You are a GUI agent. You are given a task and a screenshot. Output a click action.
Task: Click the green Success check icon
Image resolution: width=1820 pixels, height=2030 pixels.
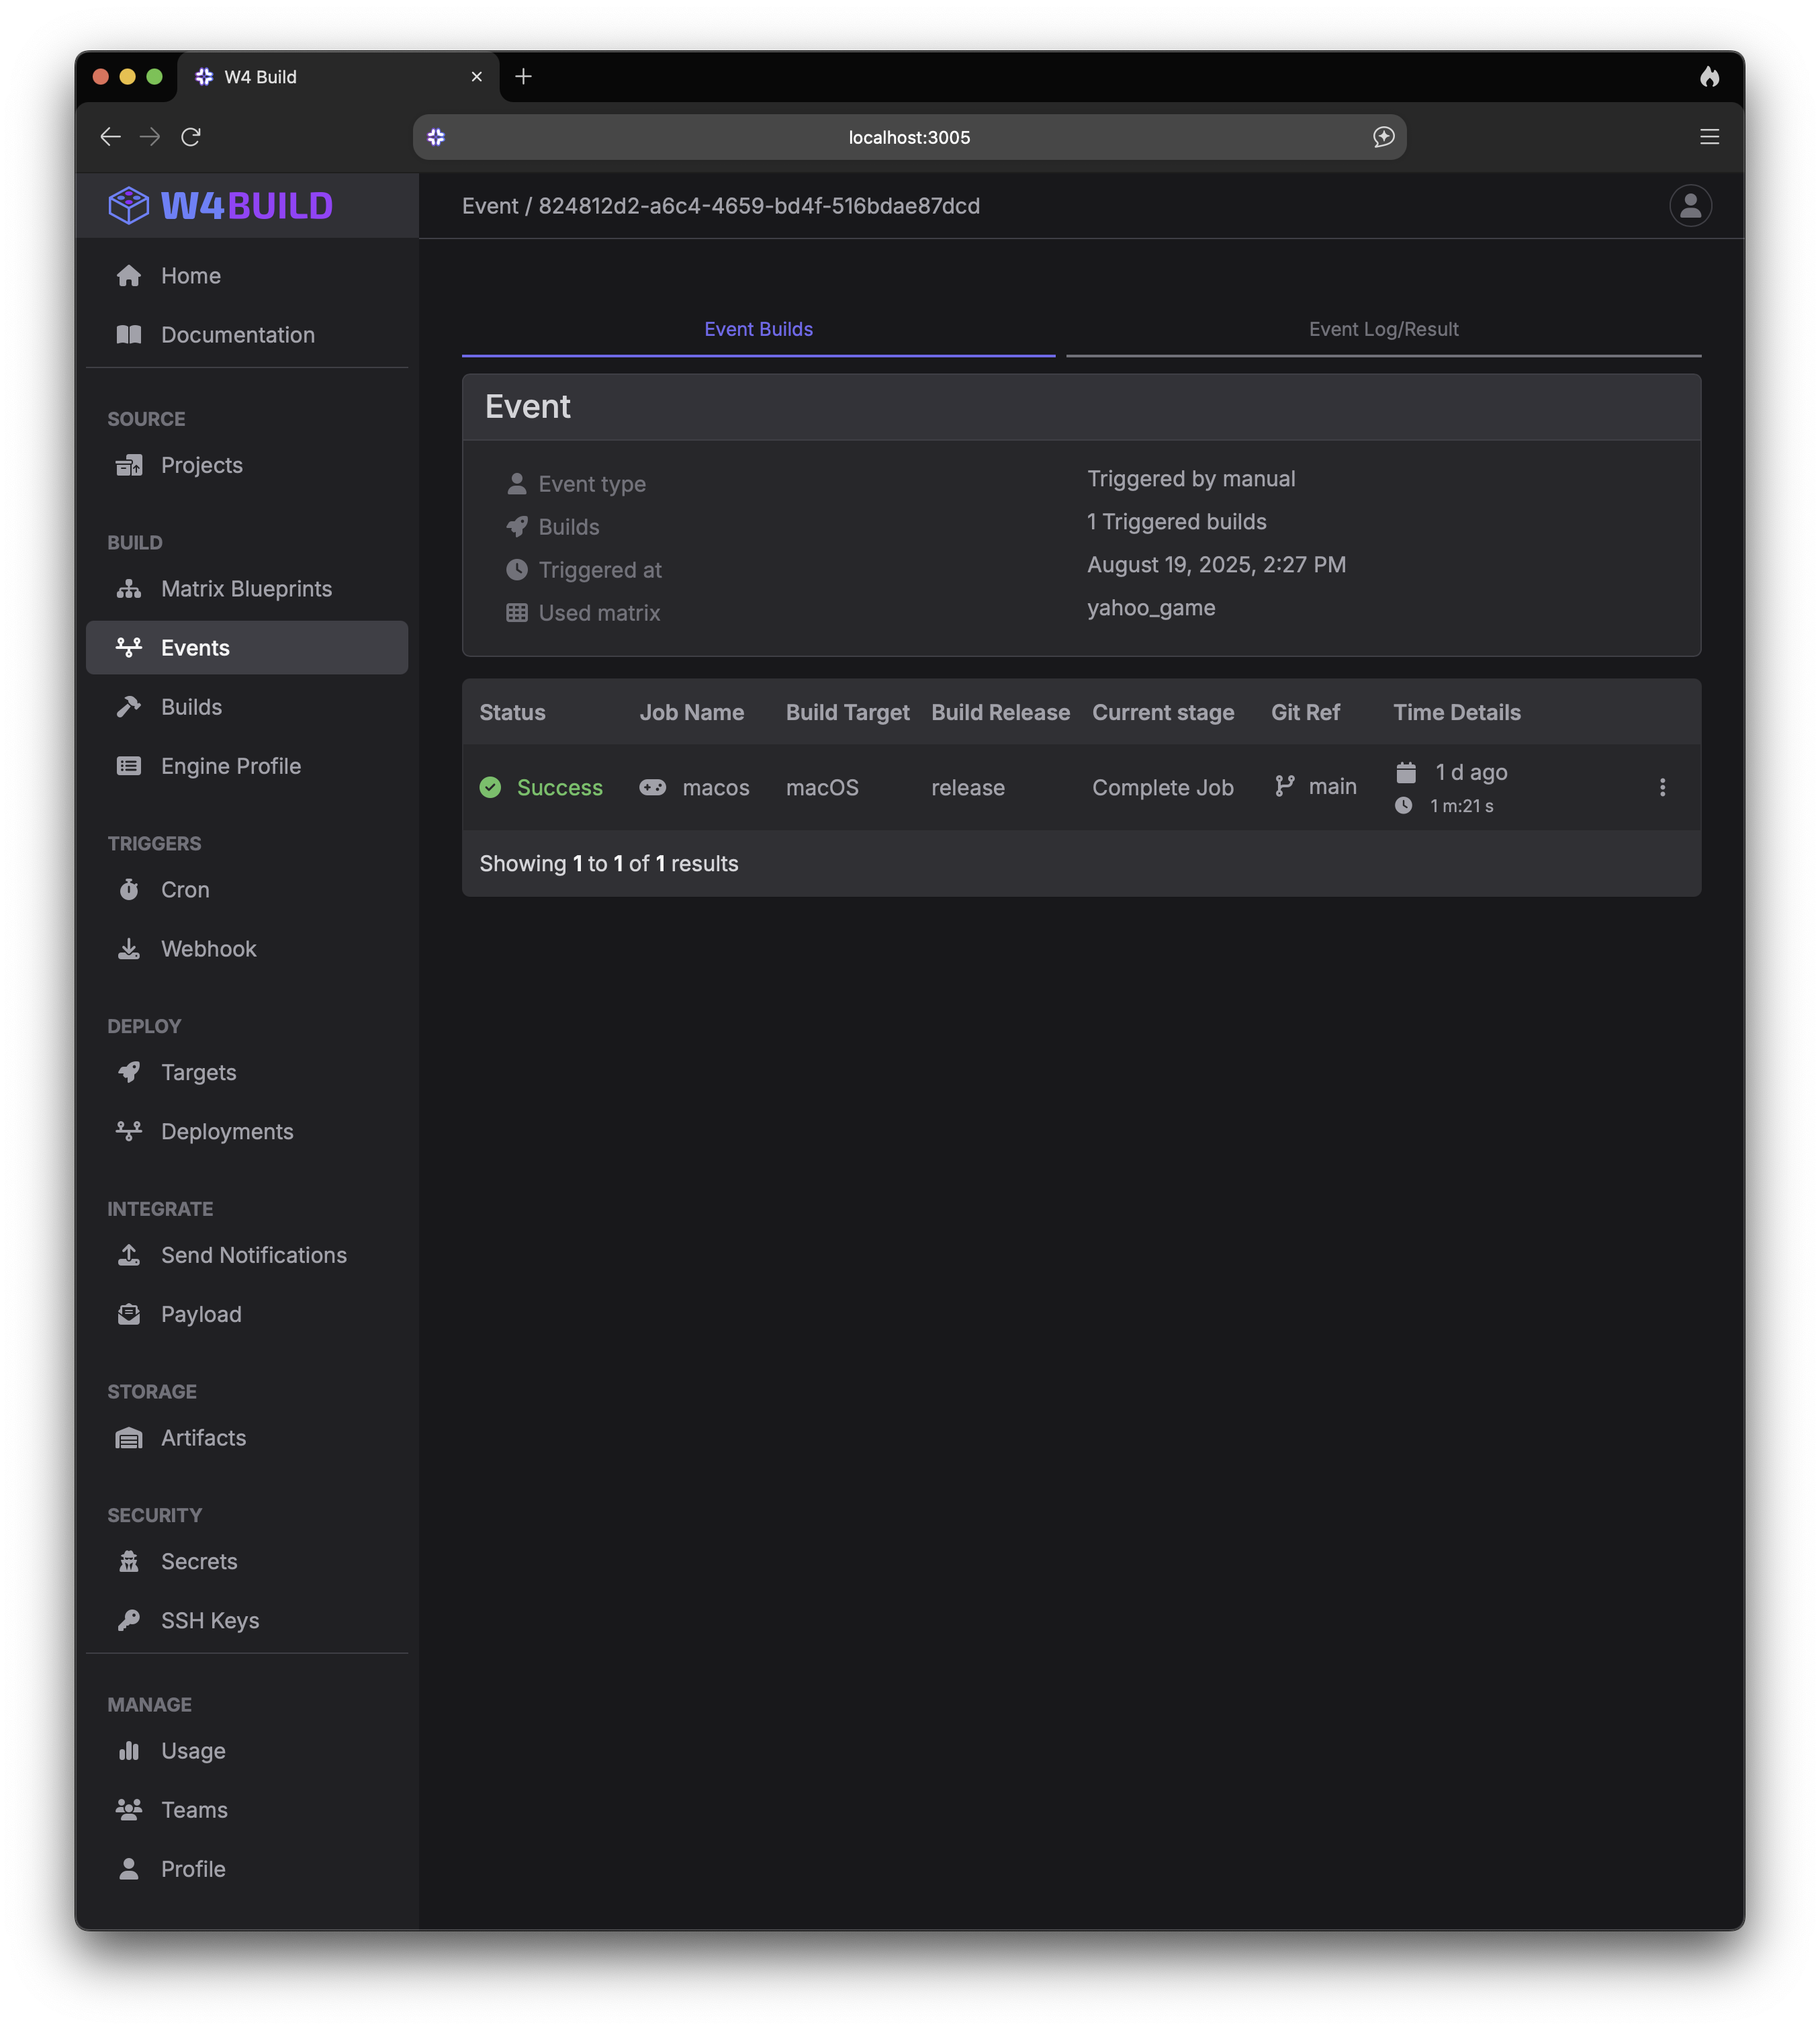(x=490, y=787)
